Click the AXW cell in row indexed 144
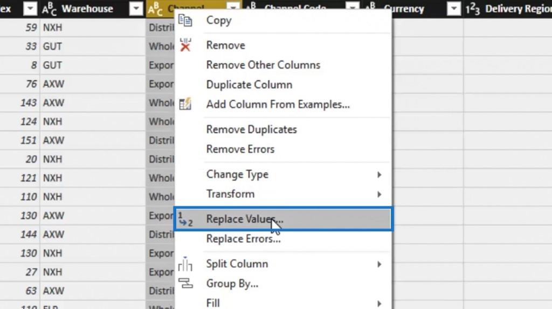Image resolution: width=552 pixels, height=309 pixels. (93, 234)
